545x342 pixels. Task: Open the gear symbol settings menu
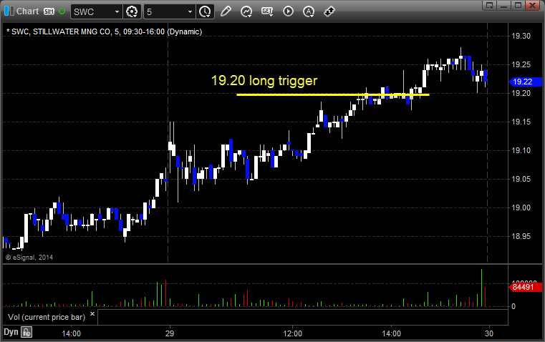tap(132, 11)
